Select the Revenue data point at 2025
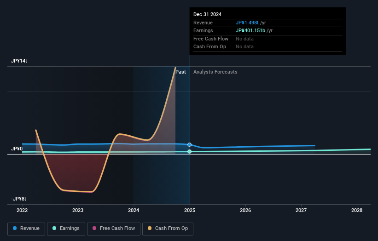This screenshot has height=241, width=378. pyautogui.click(x=190, y=145)
